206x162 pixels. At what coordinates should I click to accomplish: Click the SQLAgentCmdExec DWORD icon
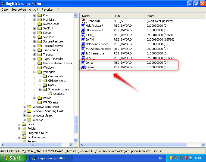83,48
